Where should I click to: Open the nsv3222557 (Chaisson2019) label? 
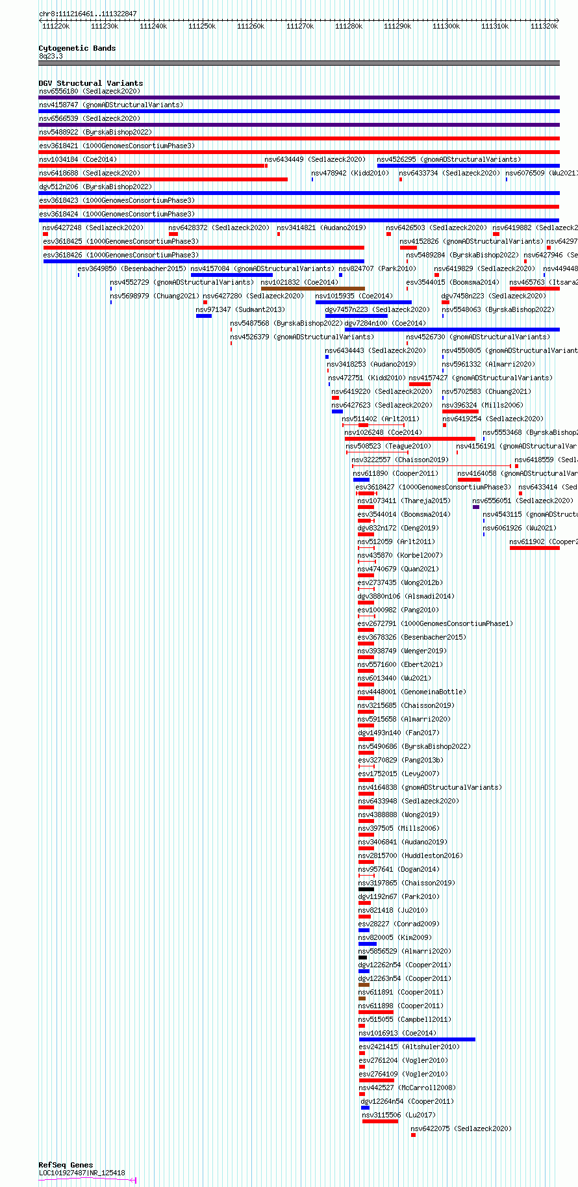pyautogui.click(x=400, y=460)
